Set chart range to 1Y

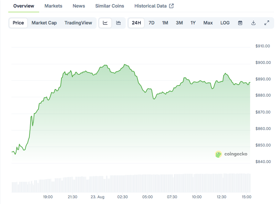193,23
